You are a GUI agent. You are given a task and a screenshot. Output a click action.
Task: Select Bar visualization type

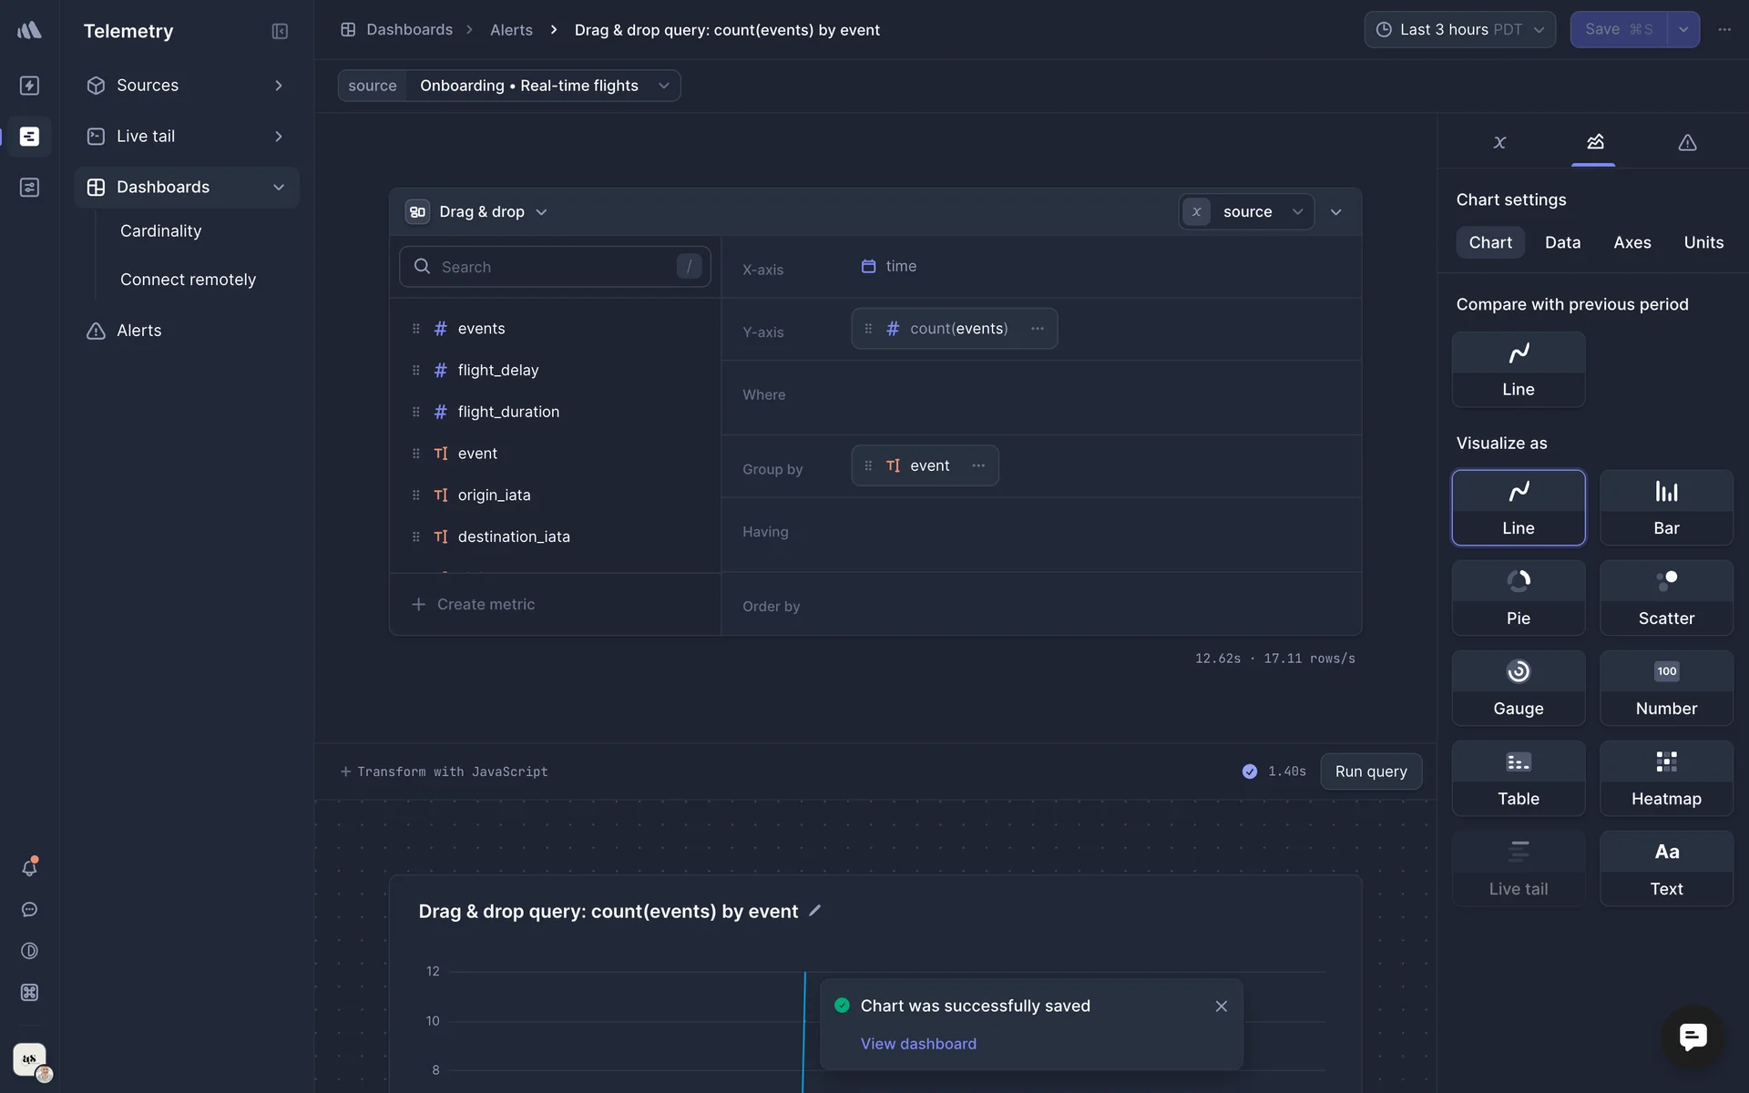click(1666, 507)
